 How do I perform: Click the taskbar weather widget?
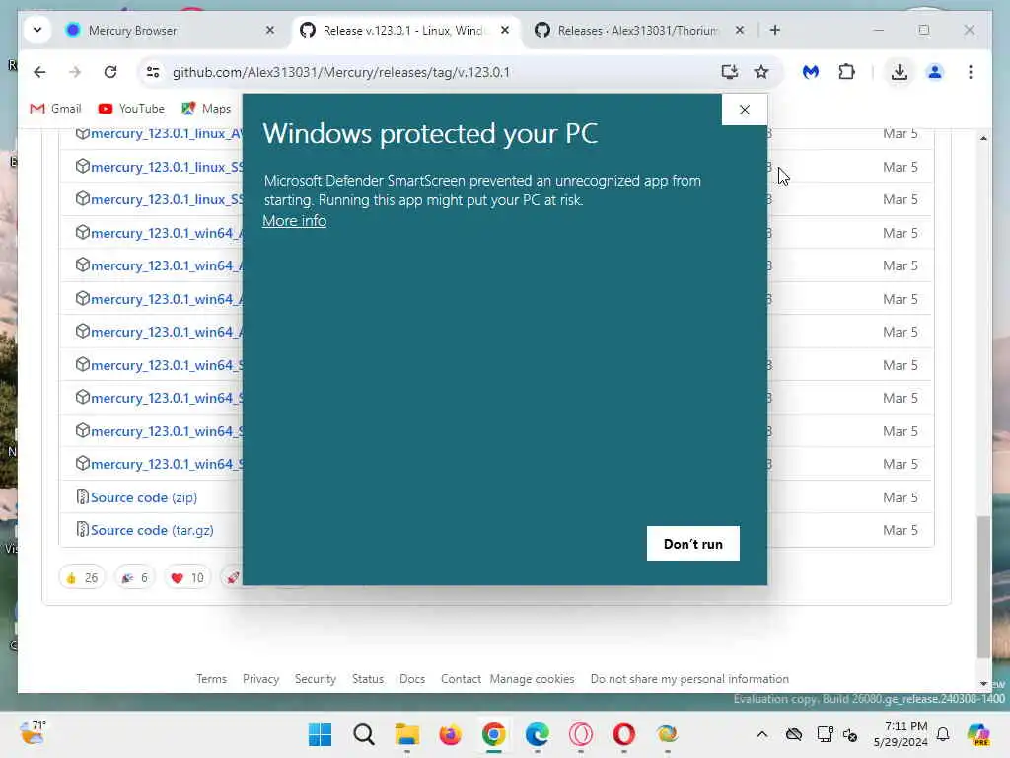[33, 733]
